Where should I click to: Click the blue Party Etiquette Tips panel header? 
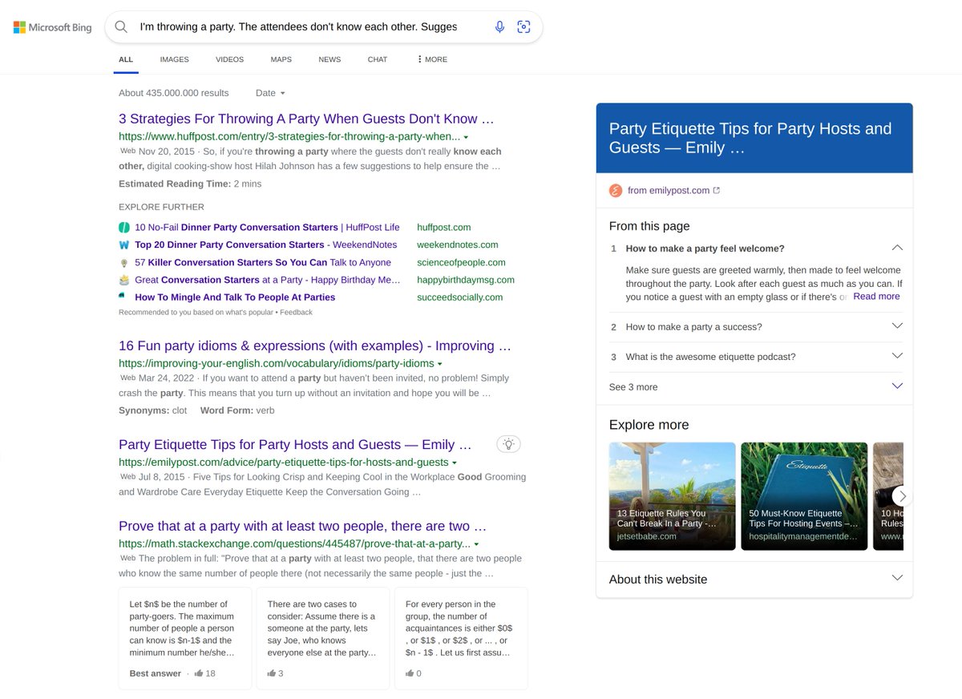point(754,138)
